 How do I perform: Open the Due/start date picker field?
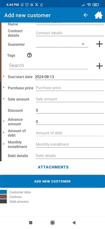[69, 77]
